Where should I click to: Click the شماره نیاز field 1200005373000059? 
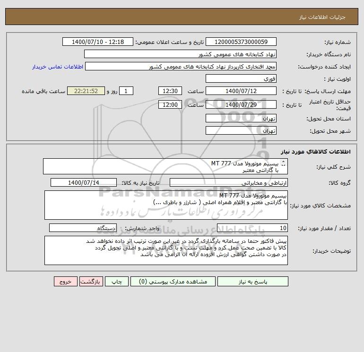pos(241,42)
